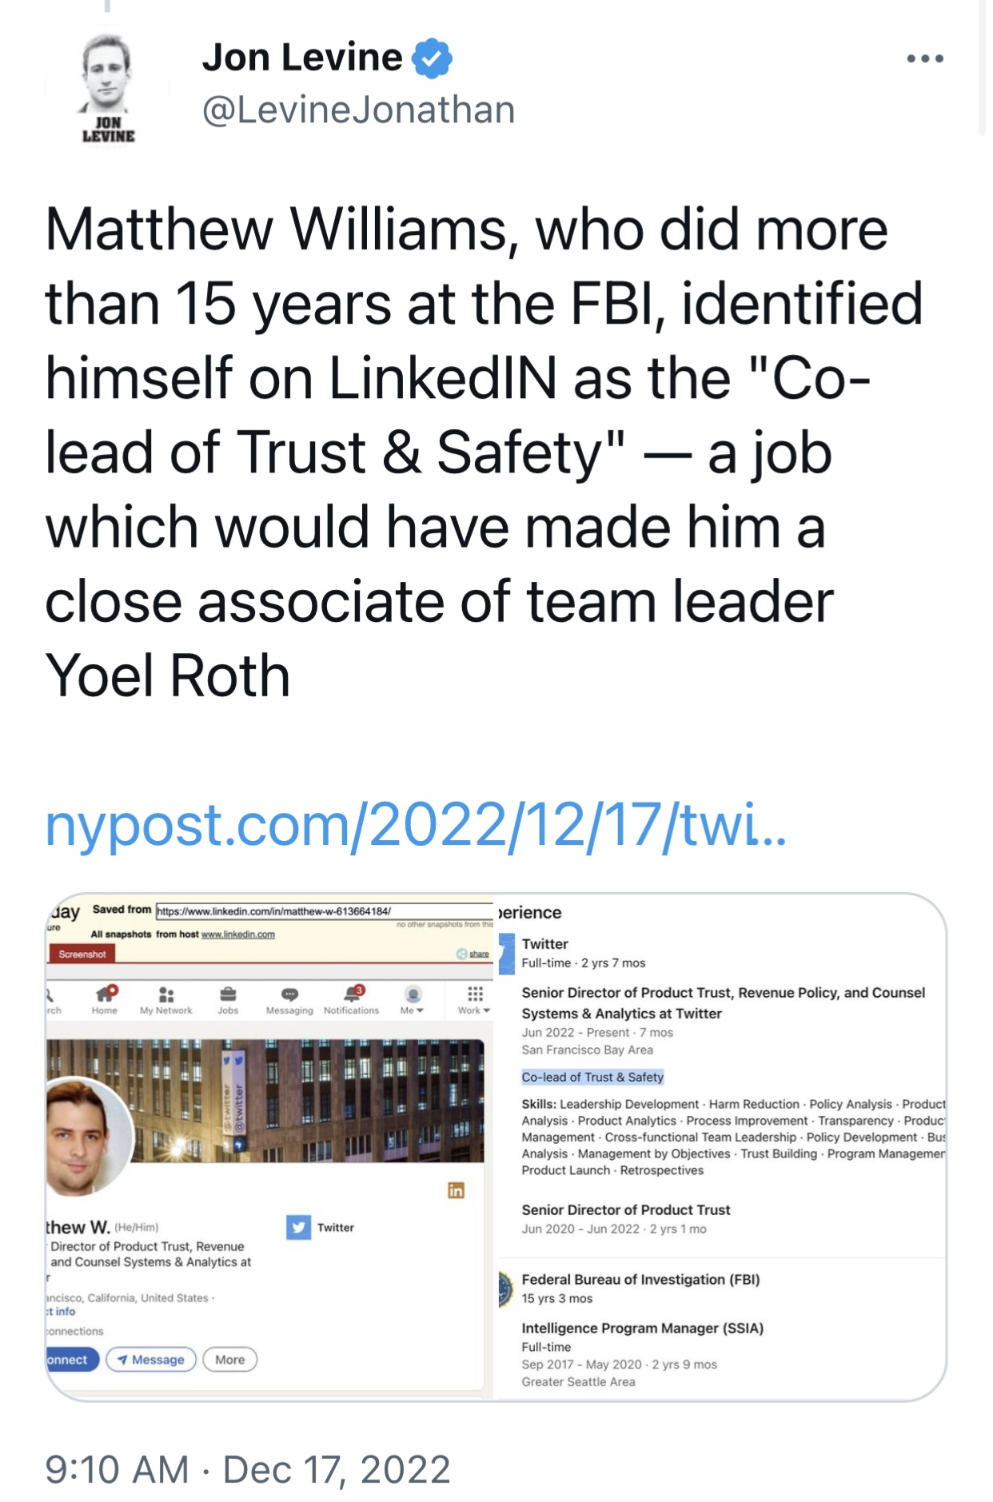Viewport: 993px width, 1502px height.
Task: Open the right-hand Experience screenshot image
Action: [720, 1146]
